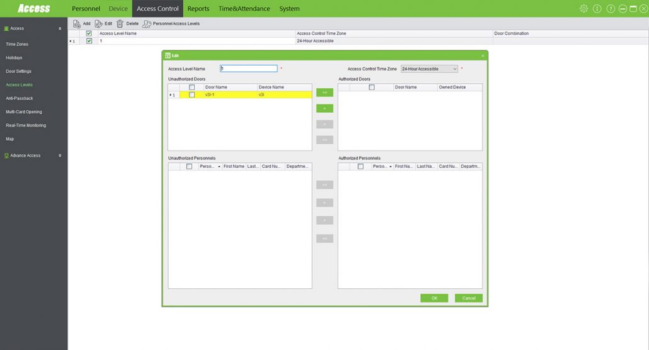
Task: Click the Delete trash icon
Action: click(120, 23)
